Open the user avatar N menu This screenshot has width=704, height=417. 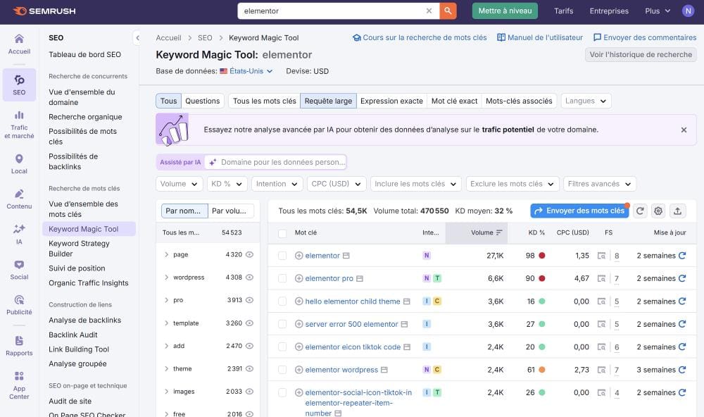(688, 11)
